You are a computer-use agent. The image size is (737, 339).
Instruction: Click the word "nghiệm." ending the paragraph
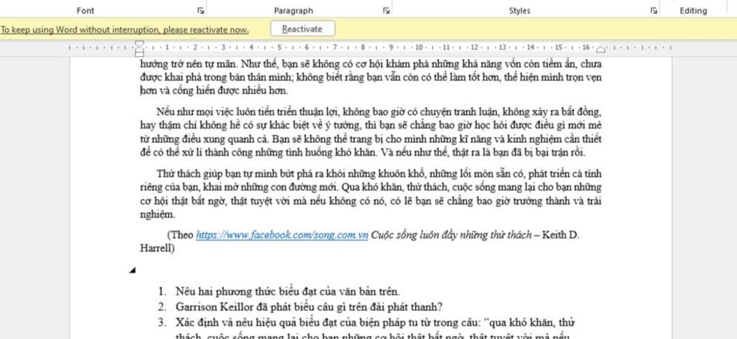[x=158, y=215]
